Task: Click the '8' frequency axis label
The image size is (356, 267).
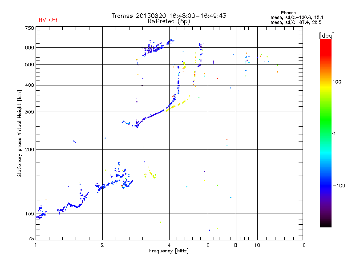Action: click(x=236, y=245)
